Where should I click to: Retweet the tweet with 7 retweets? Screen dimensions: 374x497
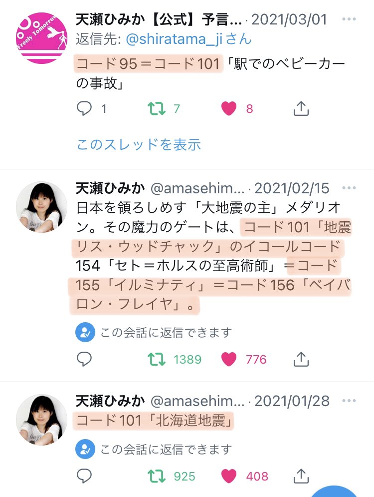pos(157,108)
